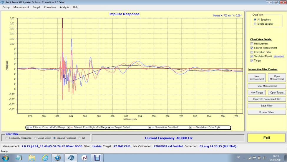This screenshot has width=287, height=162.
Task: Open Windows Explorer folder taskbar icon
Action: point(32,158)
